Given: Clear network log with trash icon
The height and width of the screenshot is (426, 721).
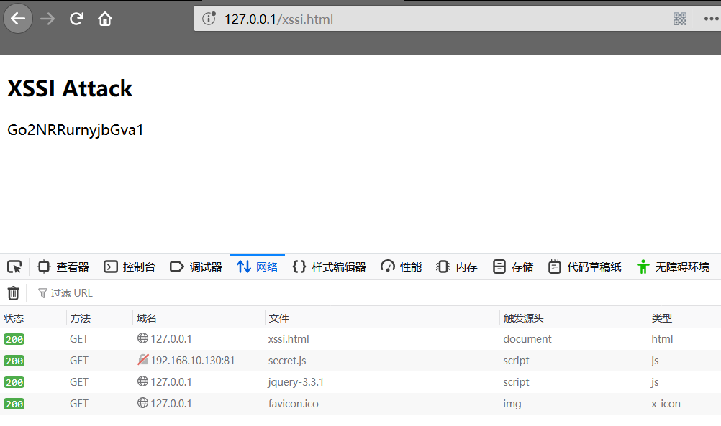Looking at the screenshot, I should point(13,293).
